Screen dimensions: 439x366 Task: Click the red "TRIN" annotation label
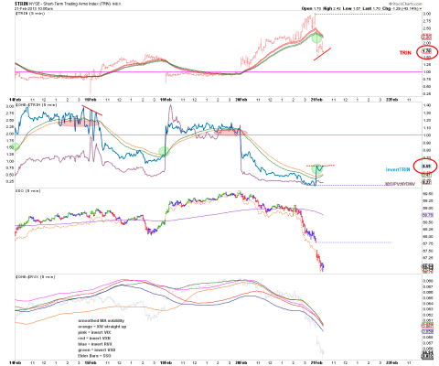405,53
